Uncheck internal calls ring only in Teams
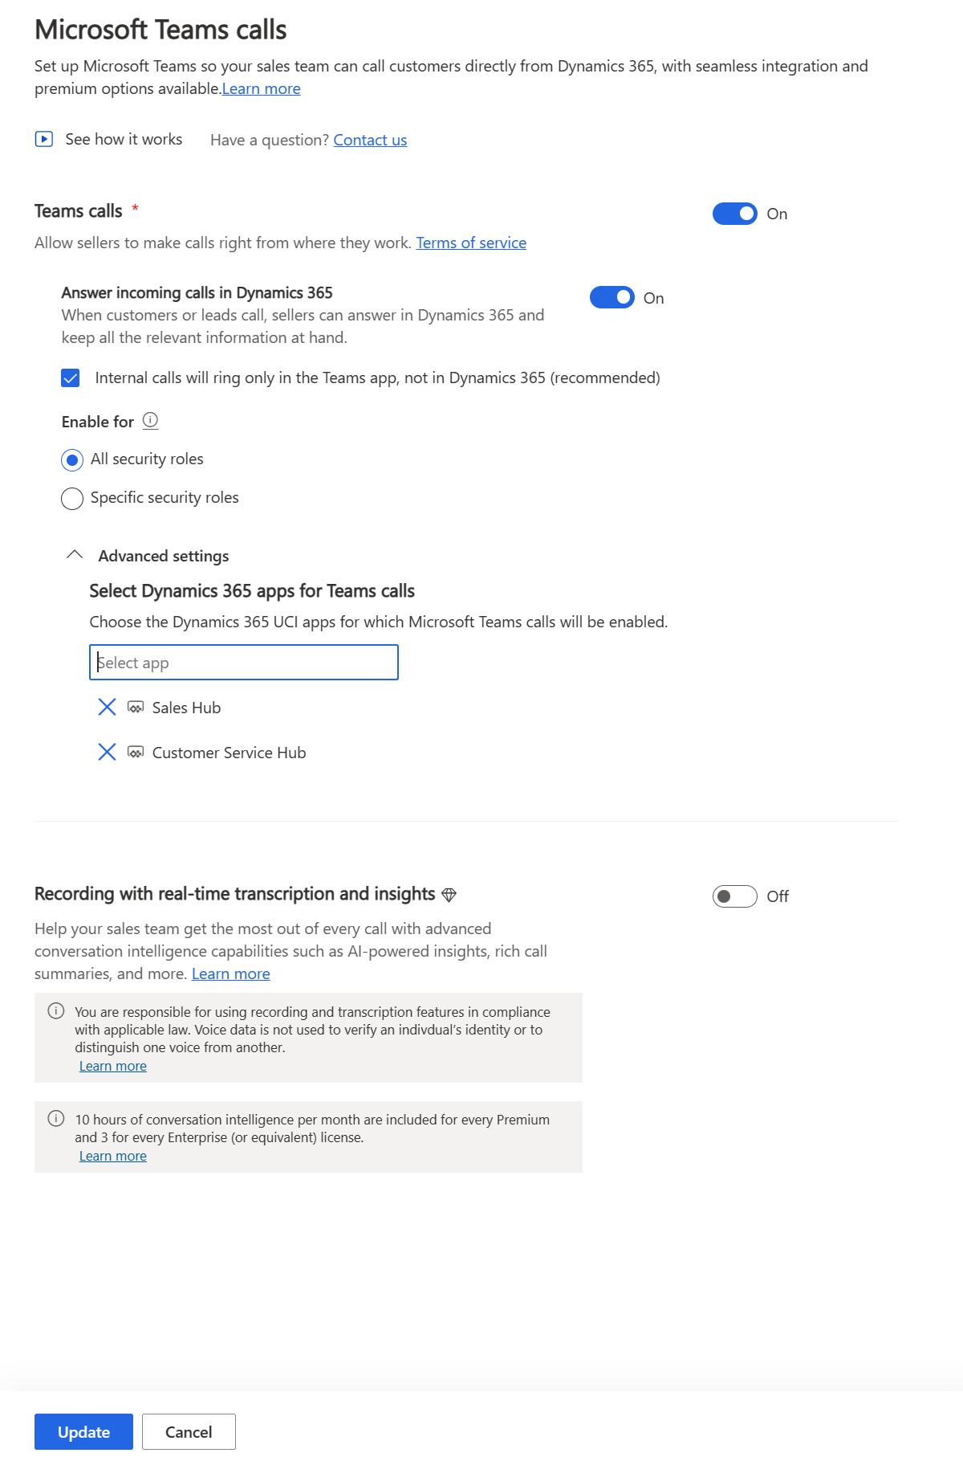The height and width of the screenshot is (1457, 963). click(x=71, y=377)
